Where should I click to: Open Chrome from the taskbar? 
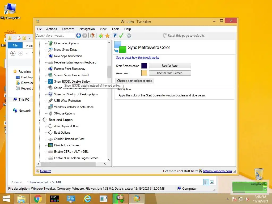38,199
